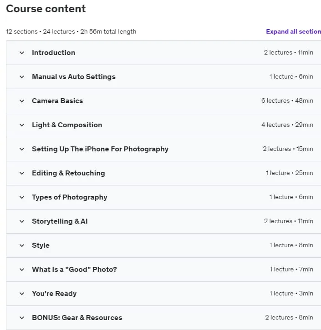Open Setting Up The iPhone For Photography
The height and width of the screenshot is (330, 321).
pyautogui.click(x=100, y=149)
